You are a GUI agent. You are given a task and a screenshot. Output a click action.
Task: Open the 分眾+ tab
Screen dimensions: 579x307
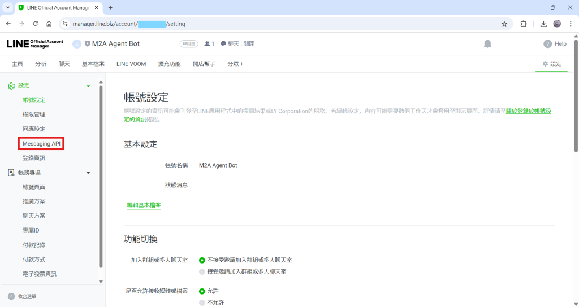point(236,64)
